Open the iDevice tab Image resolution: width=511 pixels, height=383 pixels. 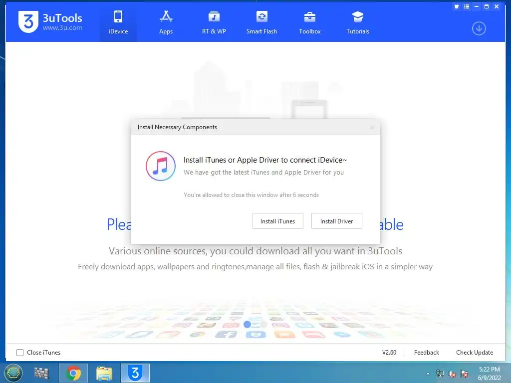118,22
